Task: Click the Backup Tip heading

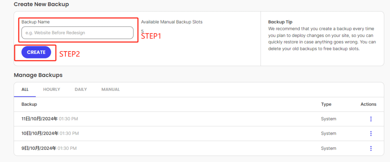Action: point(280,22)
